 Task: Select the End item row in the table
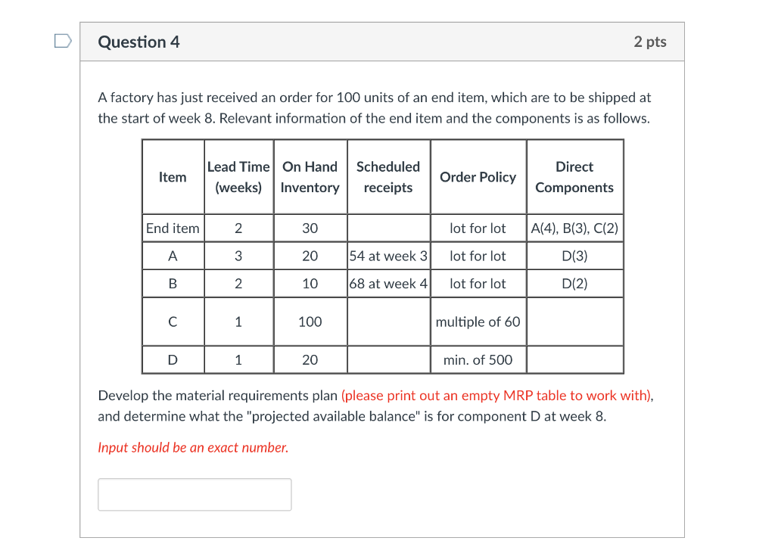173,228
